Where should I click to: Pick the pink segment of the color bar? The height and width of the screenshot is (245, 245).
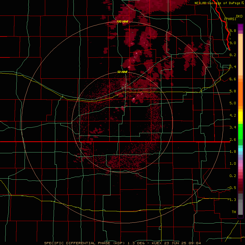click(x=240, y=165)
